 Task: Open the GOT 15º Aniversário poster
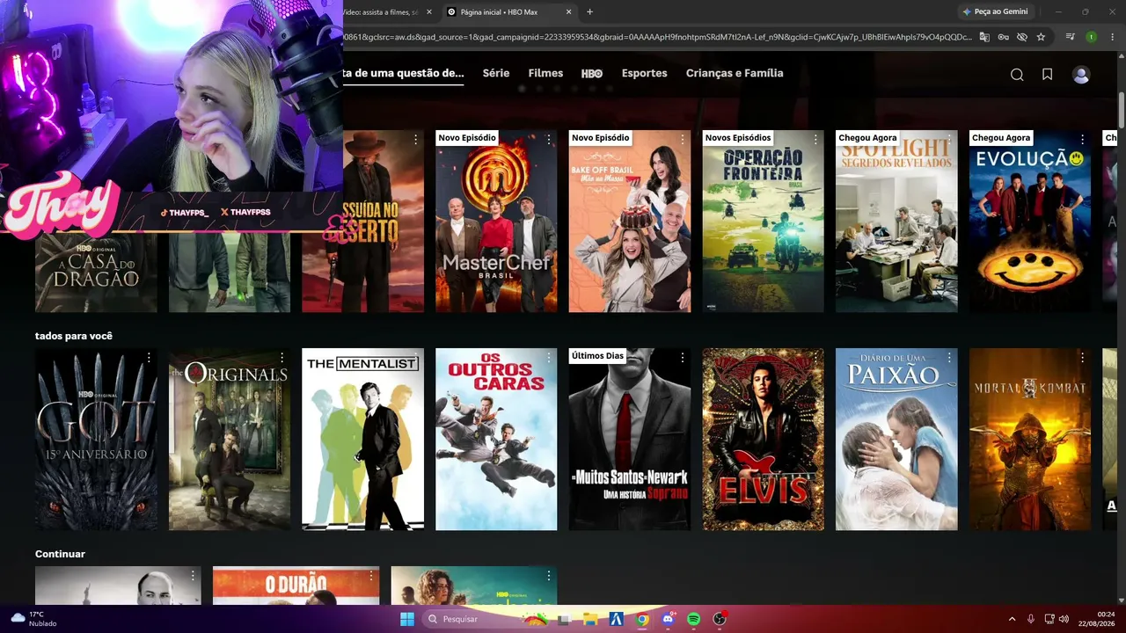click(x=96, y=440)
